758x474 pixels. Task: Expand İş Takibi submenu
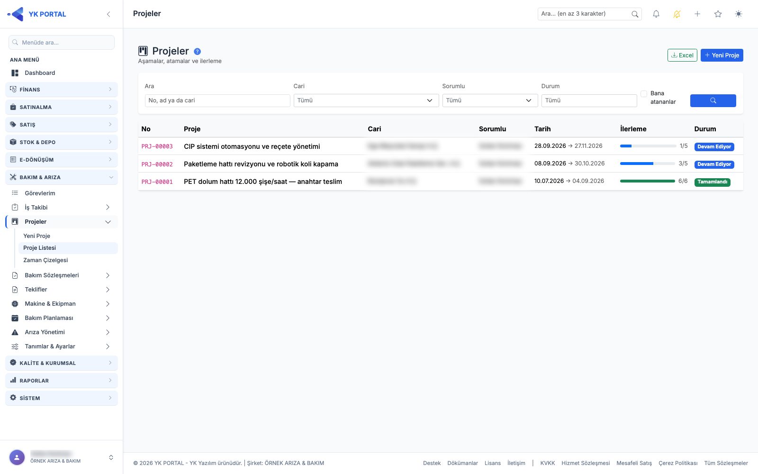pyautogui.click(x=62, y=208)
